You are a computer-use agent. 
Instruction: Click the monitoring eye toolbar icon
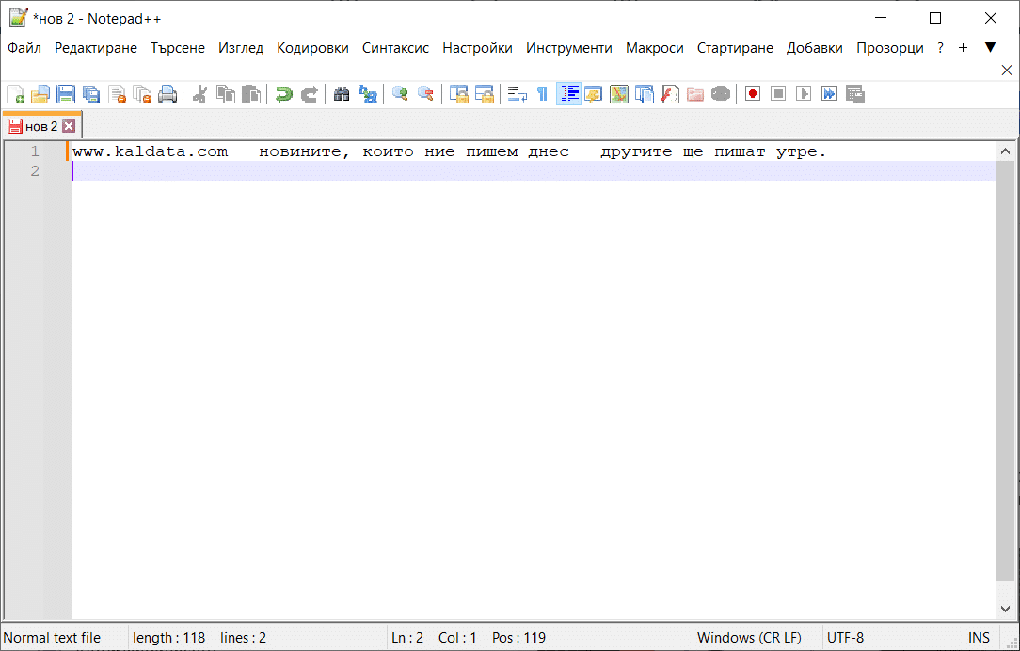[721, 94]
